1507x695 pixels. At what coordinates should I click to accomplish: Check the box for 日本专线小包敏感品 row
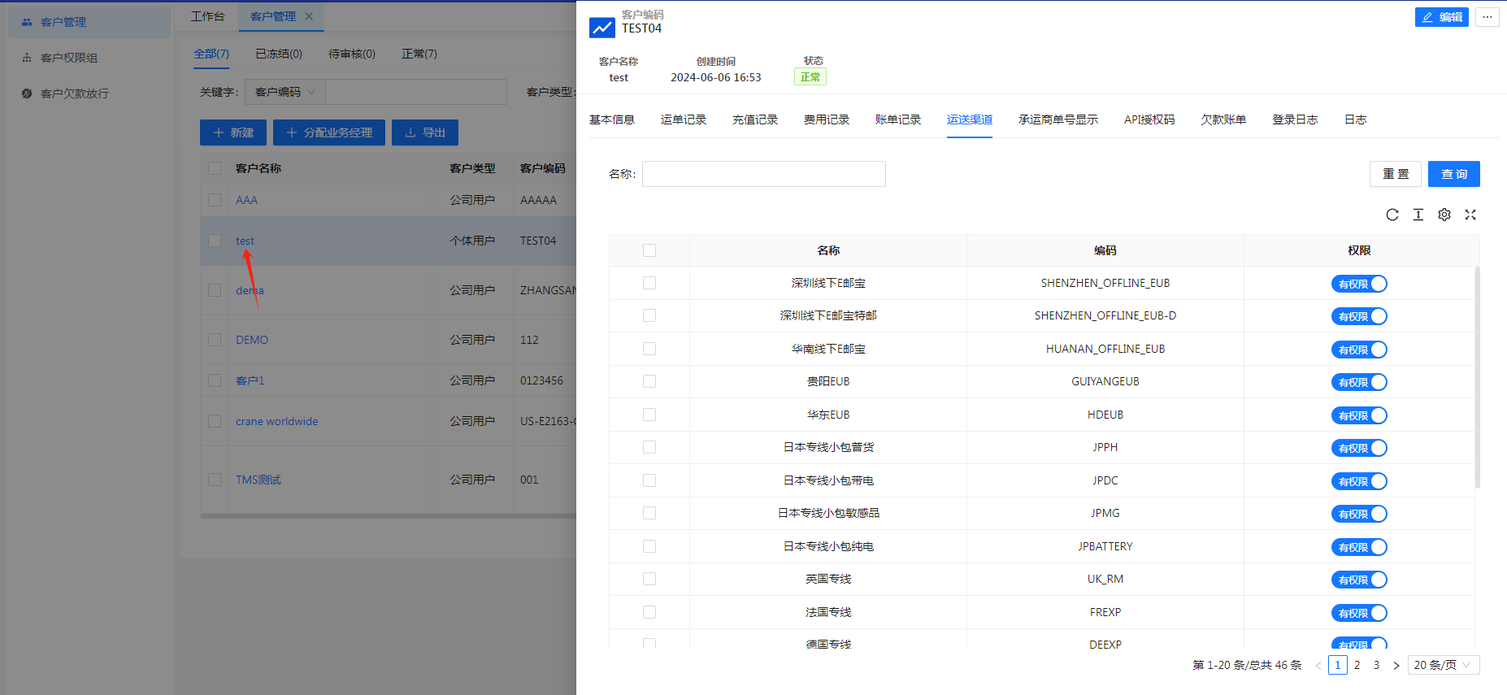(649, 513)
